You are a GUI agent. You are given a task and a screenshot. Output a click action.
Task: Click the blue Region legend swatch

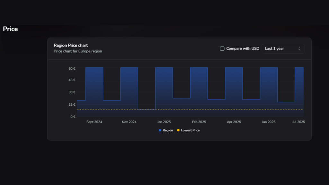pyautogui.click(x=160, y=130)
